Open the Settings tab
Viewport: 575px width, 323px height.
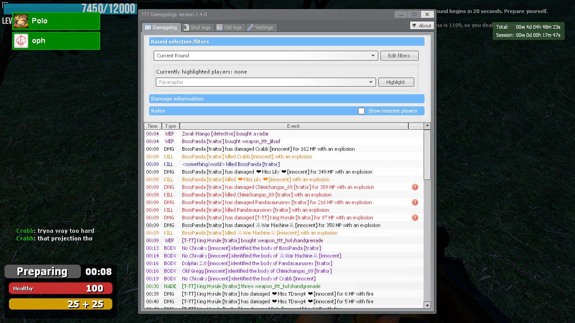tap(261, 27)
